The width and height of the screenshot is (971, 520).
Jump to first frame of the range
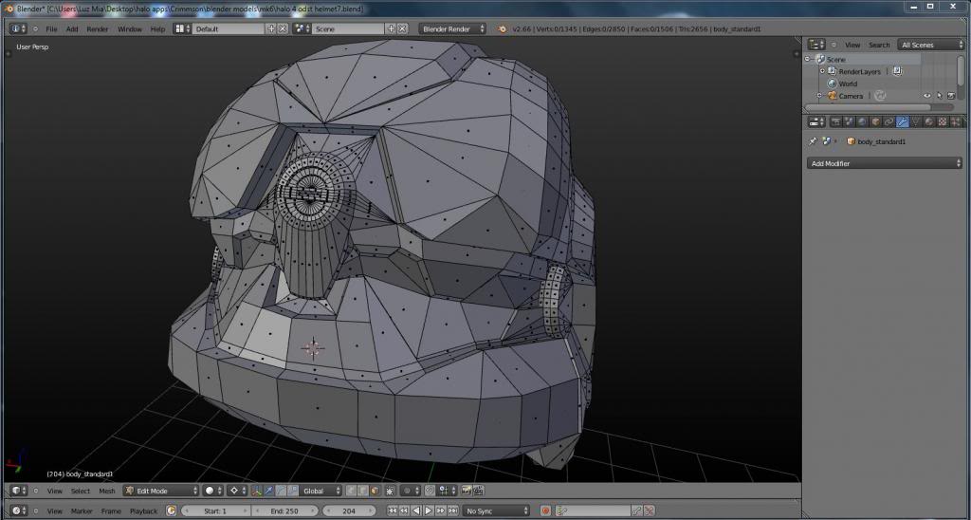(392, 511)
